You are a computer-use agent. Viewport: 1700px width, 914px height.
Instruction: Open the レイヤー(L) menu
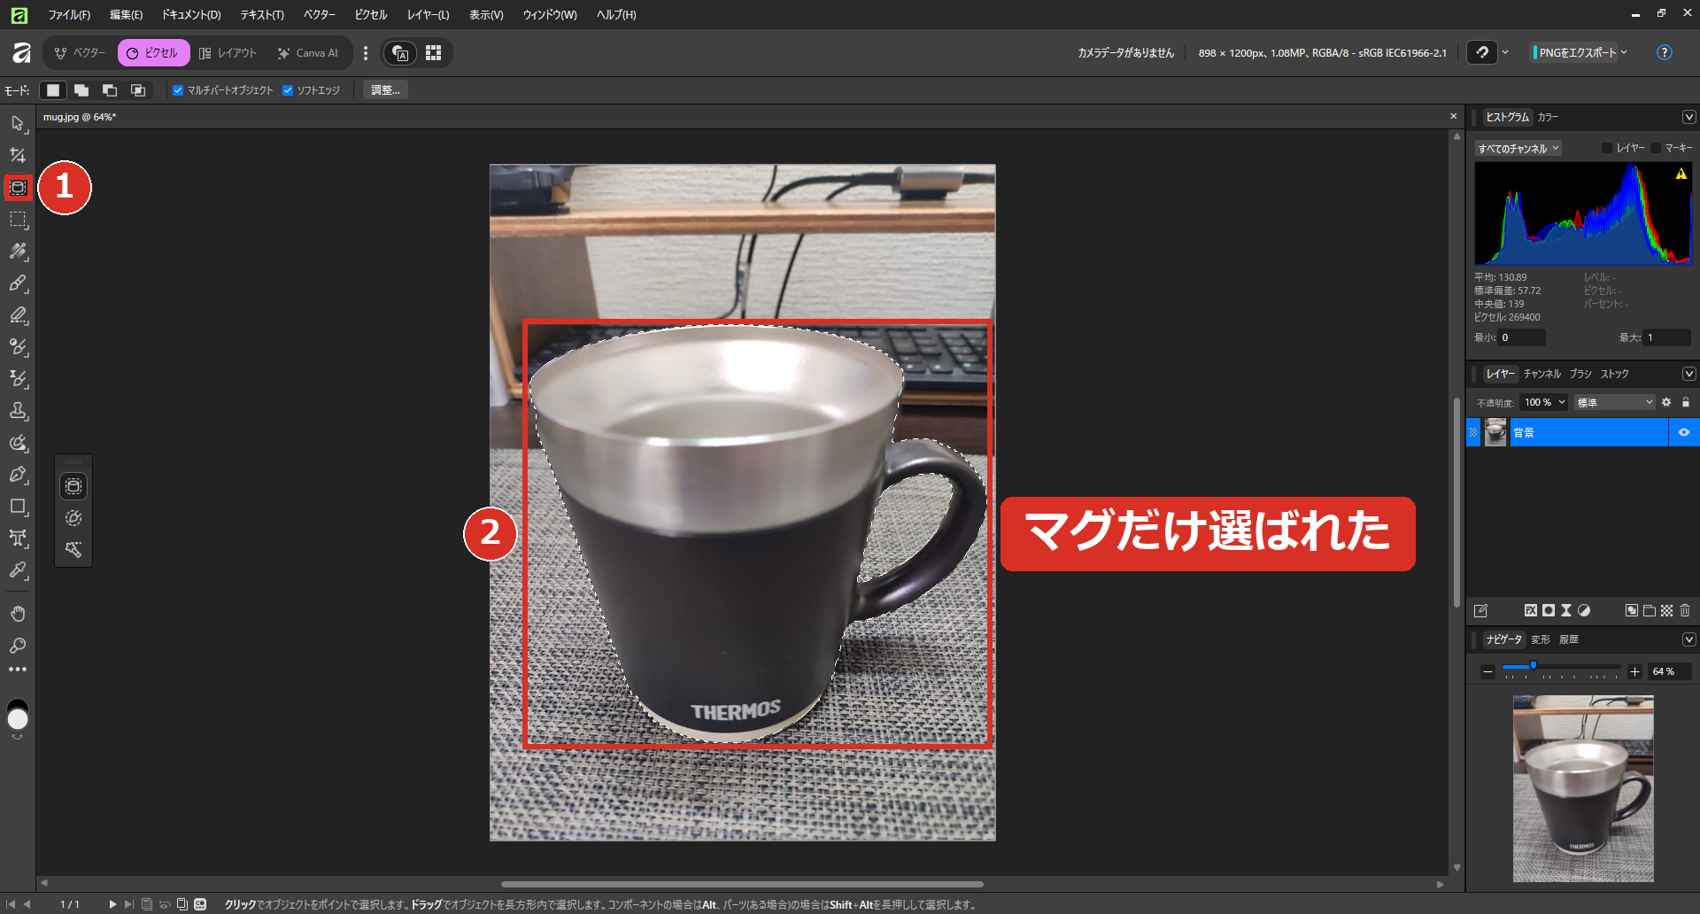coord(428,14)
